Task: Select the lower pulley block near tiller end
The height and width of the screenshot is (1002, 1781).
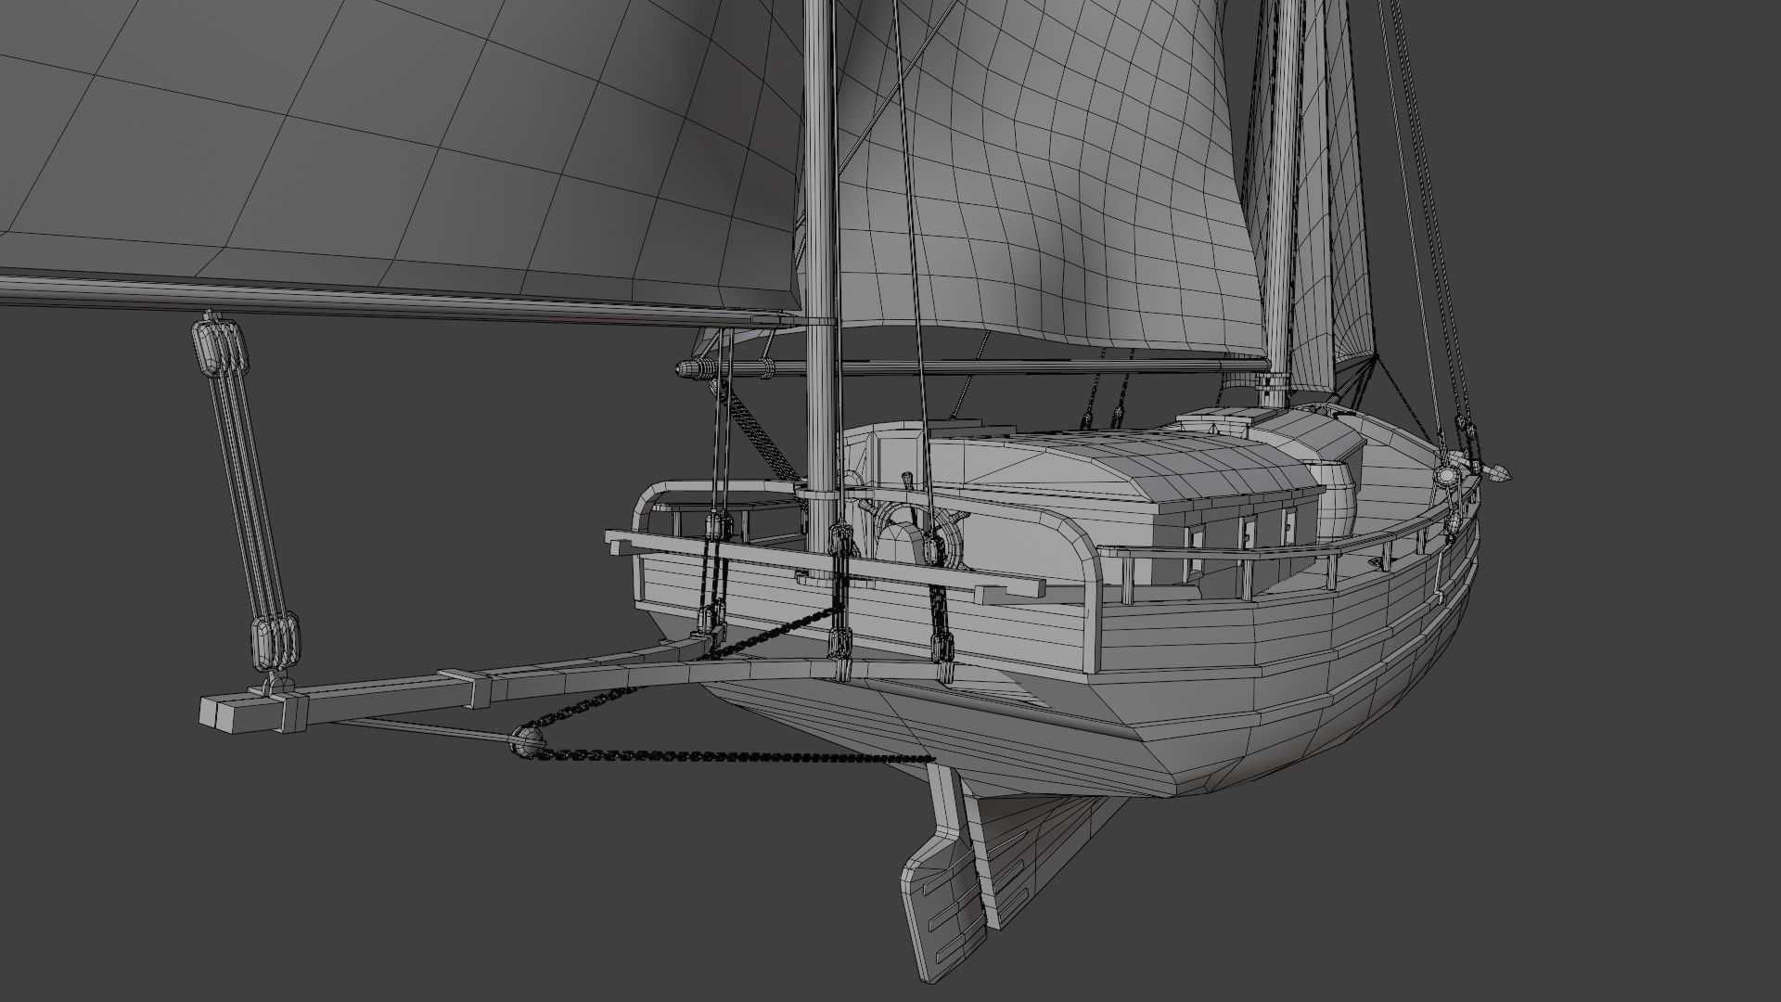Action: [x=275, y=641]
